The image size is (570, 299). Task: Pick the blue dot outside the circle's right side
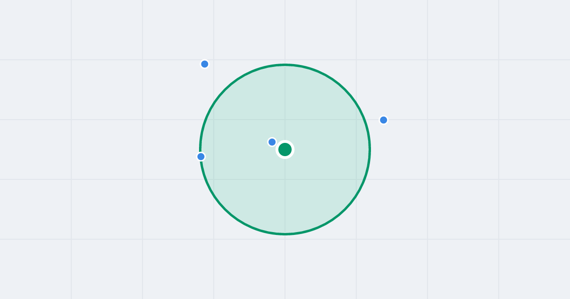[x=384, y=120]
